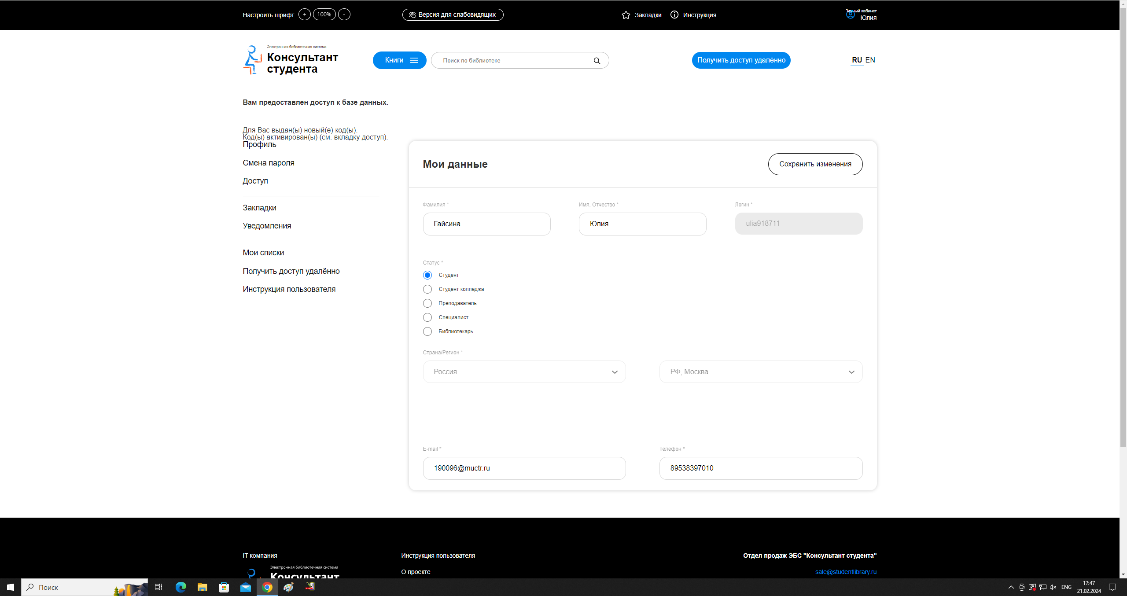The image size is (1127, 596).
Task: Click the magnifier search icon
Action: click(x=597, y=61)
